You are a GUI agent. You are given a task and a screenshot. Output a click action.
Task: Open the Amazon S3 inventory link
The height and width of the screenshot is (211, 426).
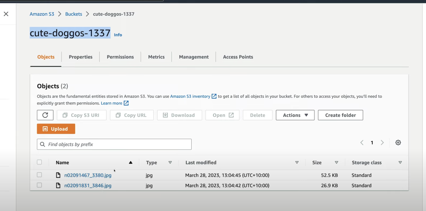(x=190, y=96)
